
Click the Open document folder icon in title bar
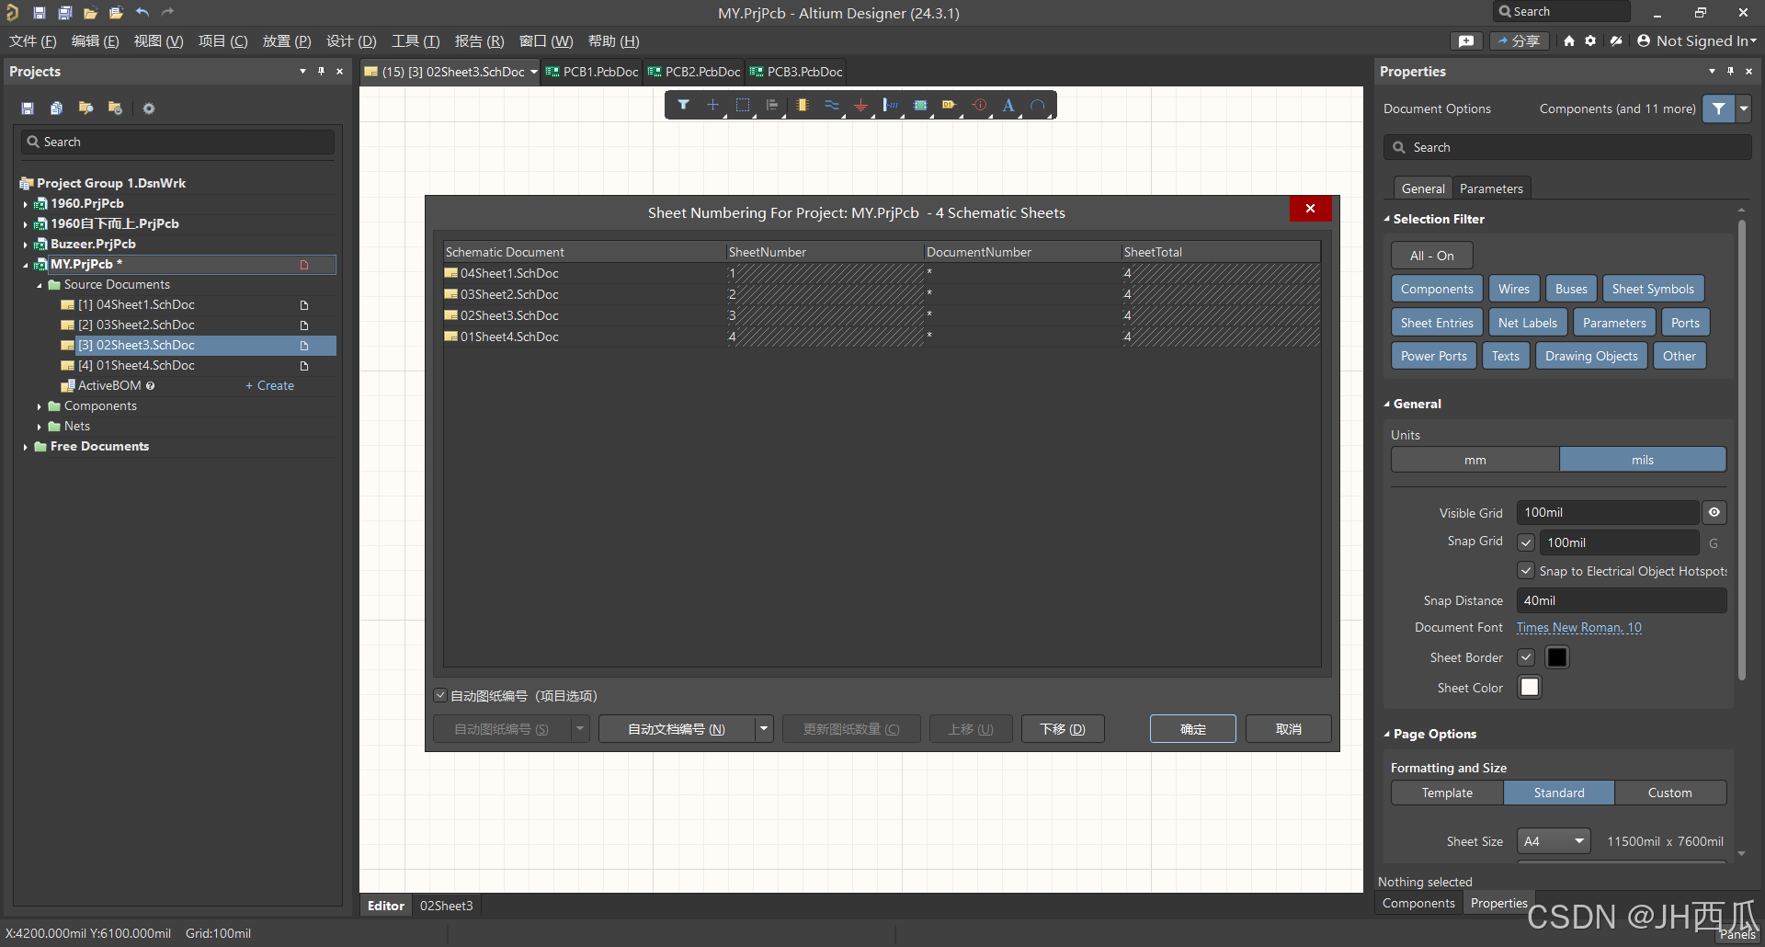point(90,13)
